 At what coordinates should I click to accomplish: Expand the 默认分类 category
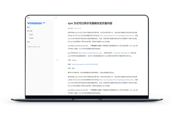30,31
